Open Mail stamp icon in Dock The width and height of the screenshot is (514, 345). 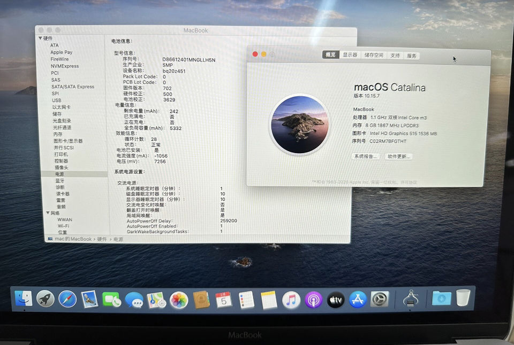tap(89, 299)
